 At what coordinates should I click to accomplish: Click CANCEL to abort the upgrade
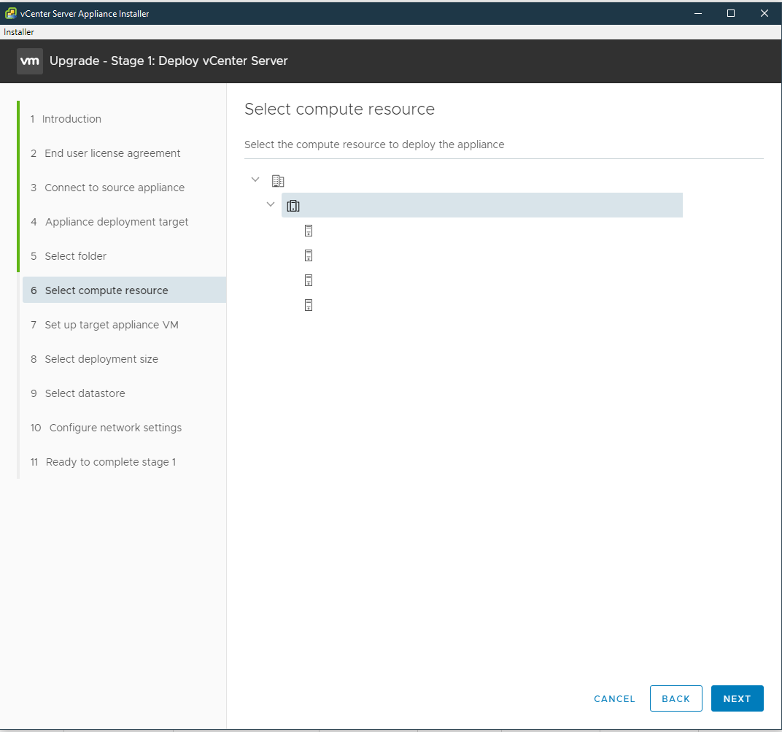(614, 698)
